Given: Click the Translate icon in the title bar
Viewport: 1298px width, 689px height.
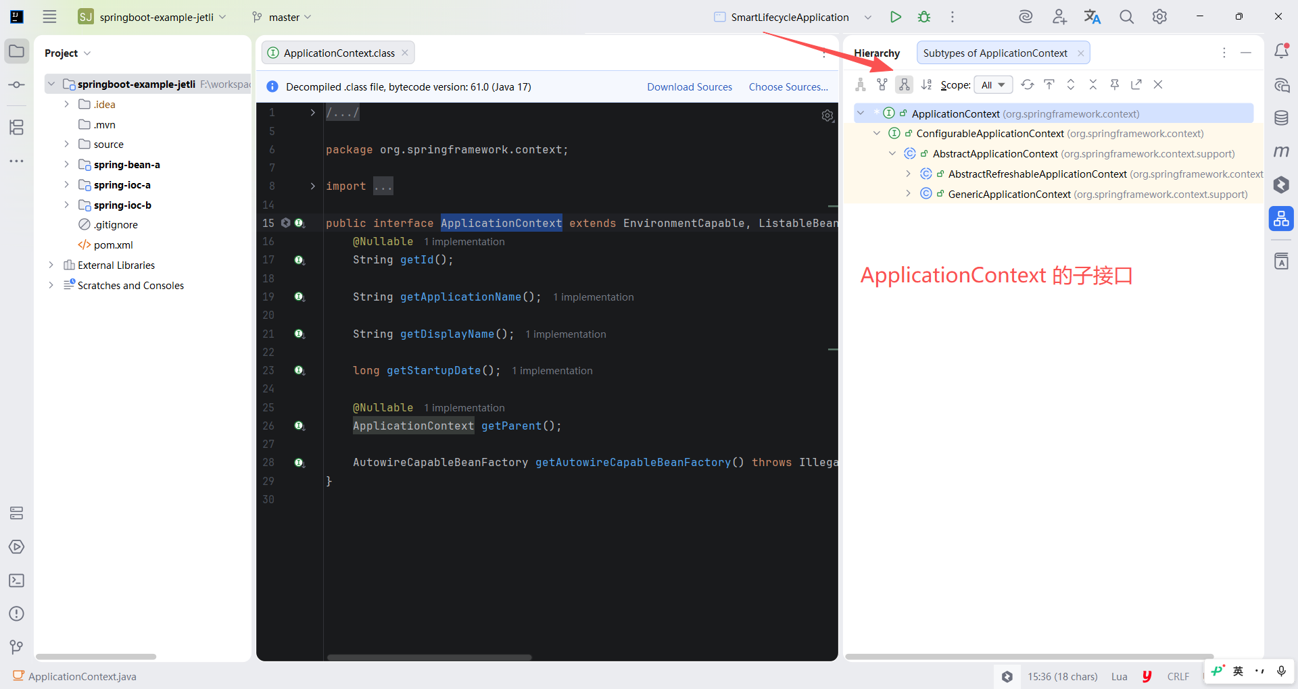Looking at the screenshot, I should coord(1092,17).
